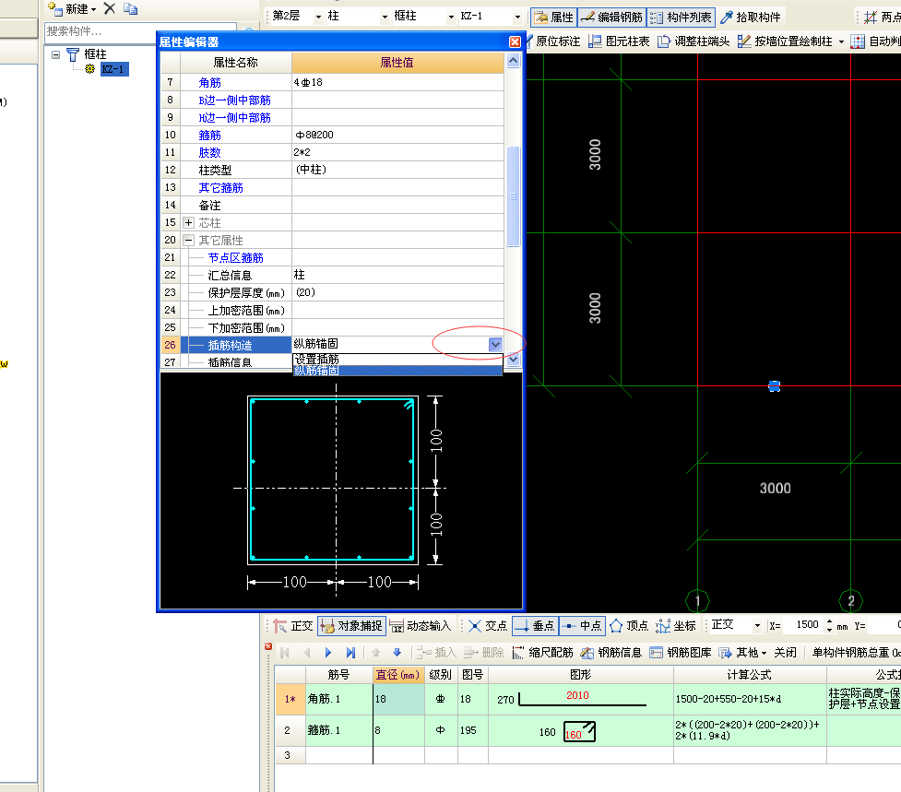Click the 角筋 property link
This screenshot has height=792, width=901.
209,83
